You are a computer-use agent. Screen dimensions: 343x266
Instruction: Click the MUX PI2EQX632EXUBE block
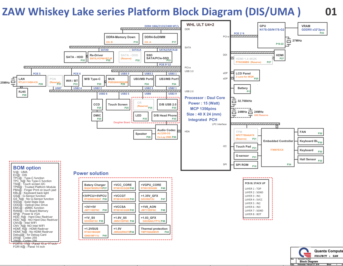click(117, 81)
